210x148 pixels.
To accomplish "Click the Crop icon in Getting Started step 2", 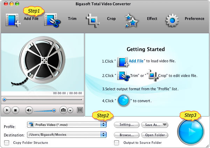I will 153,75.
